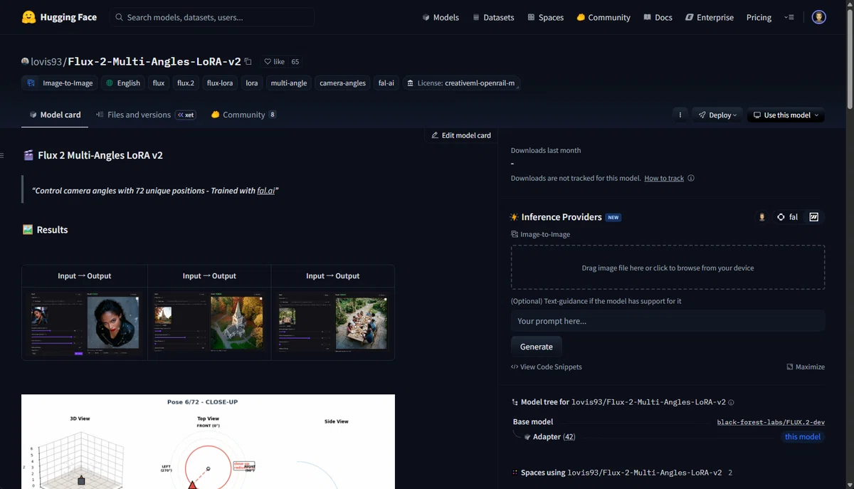Screen dimensions: 854x489
Task: Click the Pose 6/72 close-up diagram image
Action: pos(208,441)
